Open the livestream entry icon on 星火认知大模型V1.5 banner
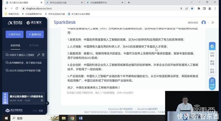This screenshot has height=121, width=221. click(x=42, y=100)
